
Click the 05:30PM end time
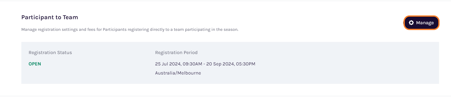click(x=246, y=64)
